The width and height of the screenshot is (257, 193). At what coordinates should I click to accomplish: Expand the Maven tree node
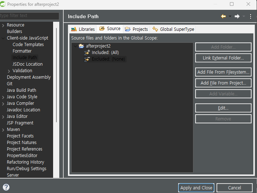coord(3,130)
